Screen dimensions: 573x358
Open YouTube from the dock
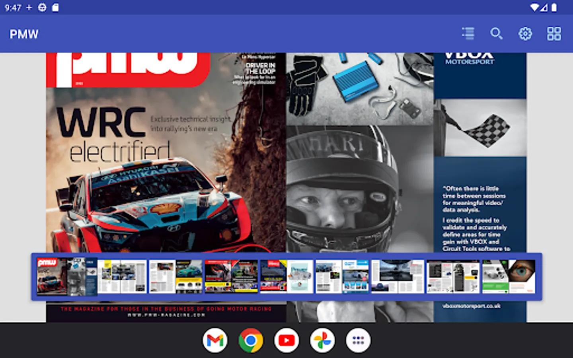(286, 340)
